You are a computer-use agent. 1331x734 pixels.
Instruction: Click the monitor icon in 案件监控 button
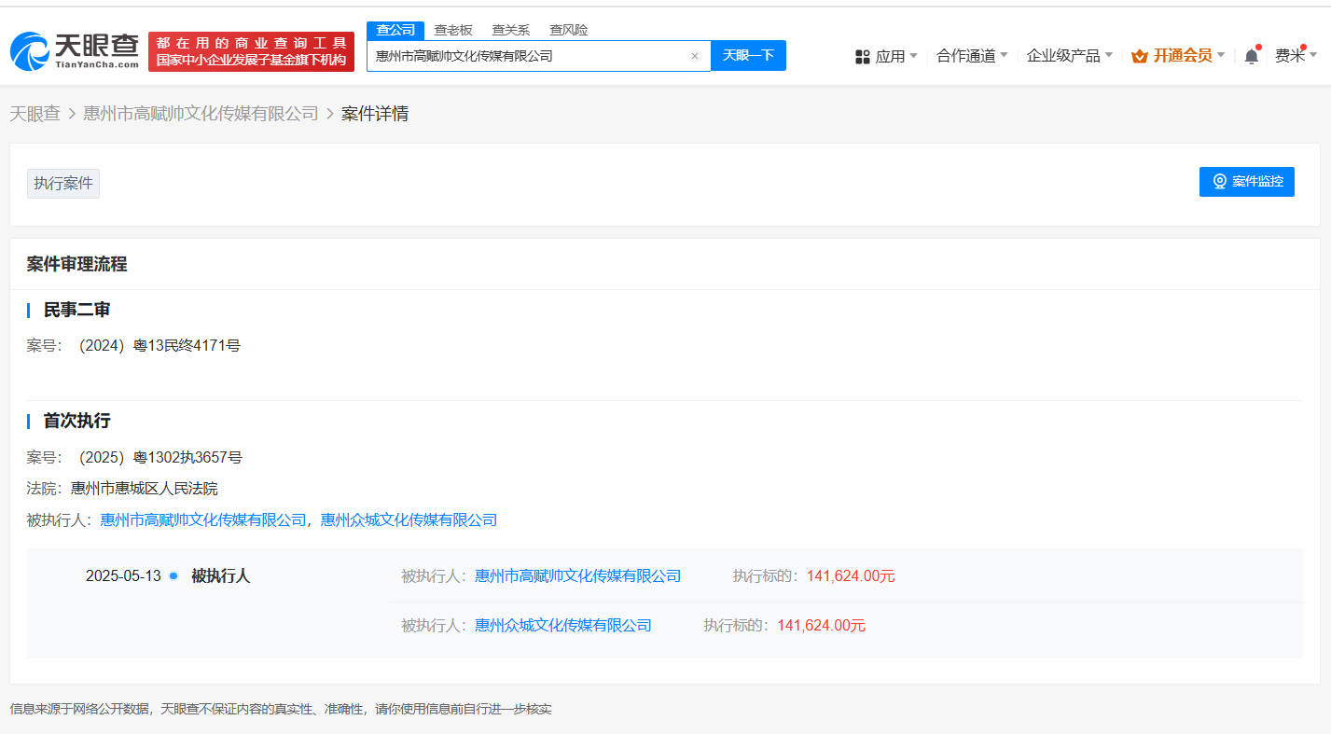tap(1219, 182)
